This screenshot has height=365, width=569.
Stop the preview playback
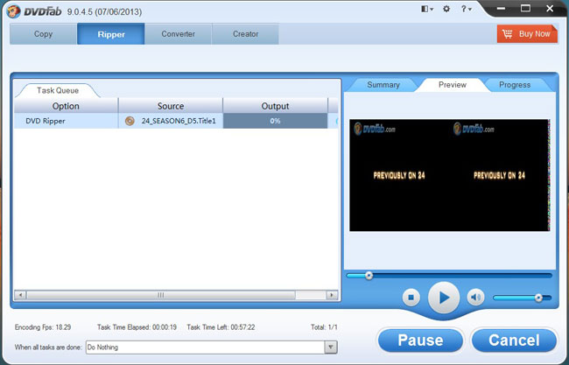411,298
